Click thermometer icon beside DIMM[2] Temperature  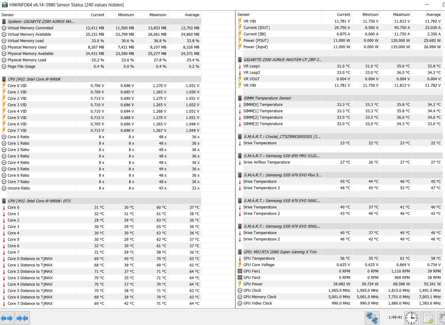240,117
